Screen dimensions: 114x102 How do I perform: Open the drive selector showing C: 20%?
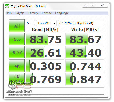coord(81,23)
